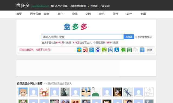Click 点击收藏起来，方便下次访问 bookmark link

point(35,50)
